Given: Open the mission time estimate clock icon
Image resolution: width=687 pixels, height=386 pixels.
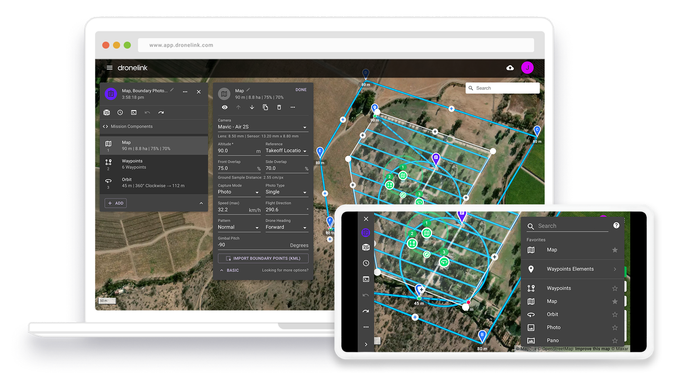Looking at the screenshot, I should point(120,113).
